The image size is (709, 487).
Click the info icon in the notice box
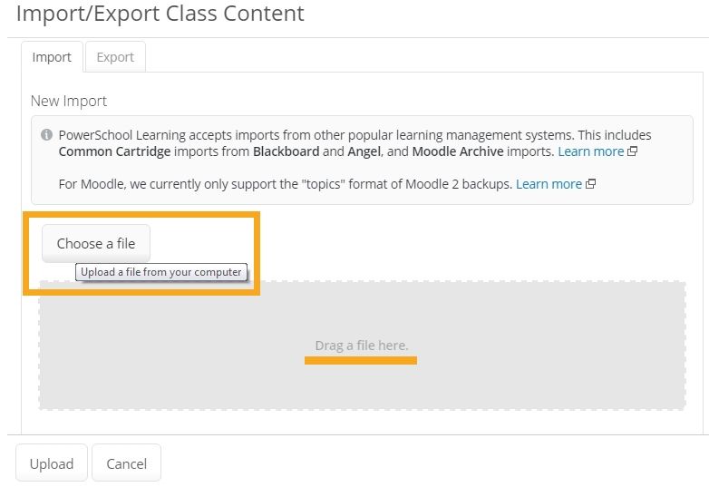point(46,135)
